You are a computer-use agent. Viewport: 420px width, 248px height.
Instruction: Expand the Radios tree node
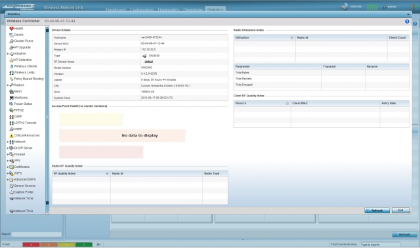tap(8, 85)
